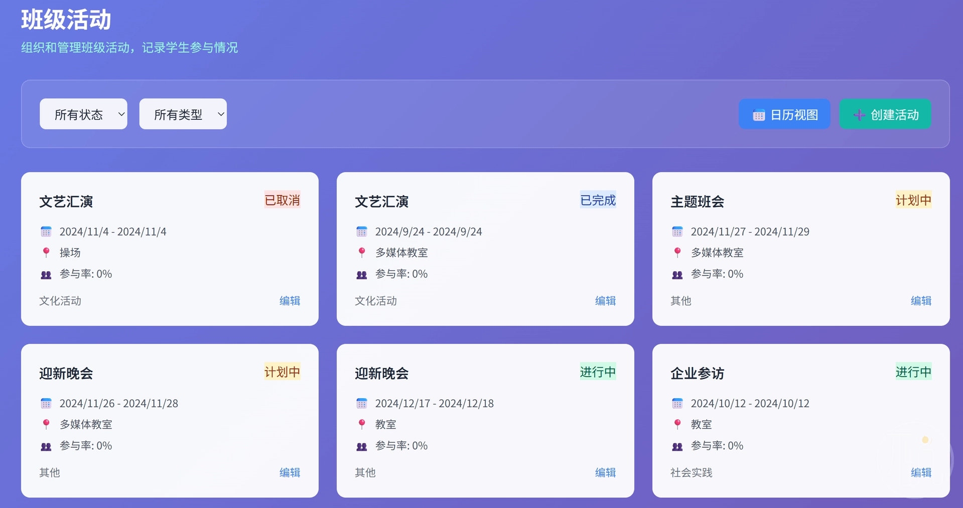
Task: Click 编辑 on the 进行中 迎新晚会 card
Action: point(605,472)
